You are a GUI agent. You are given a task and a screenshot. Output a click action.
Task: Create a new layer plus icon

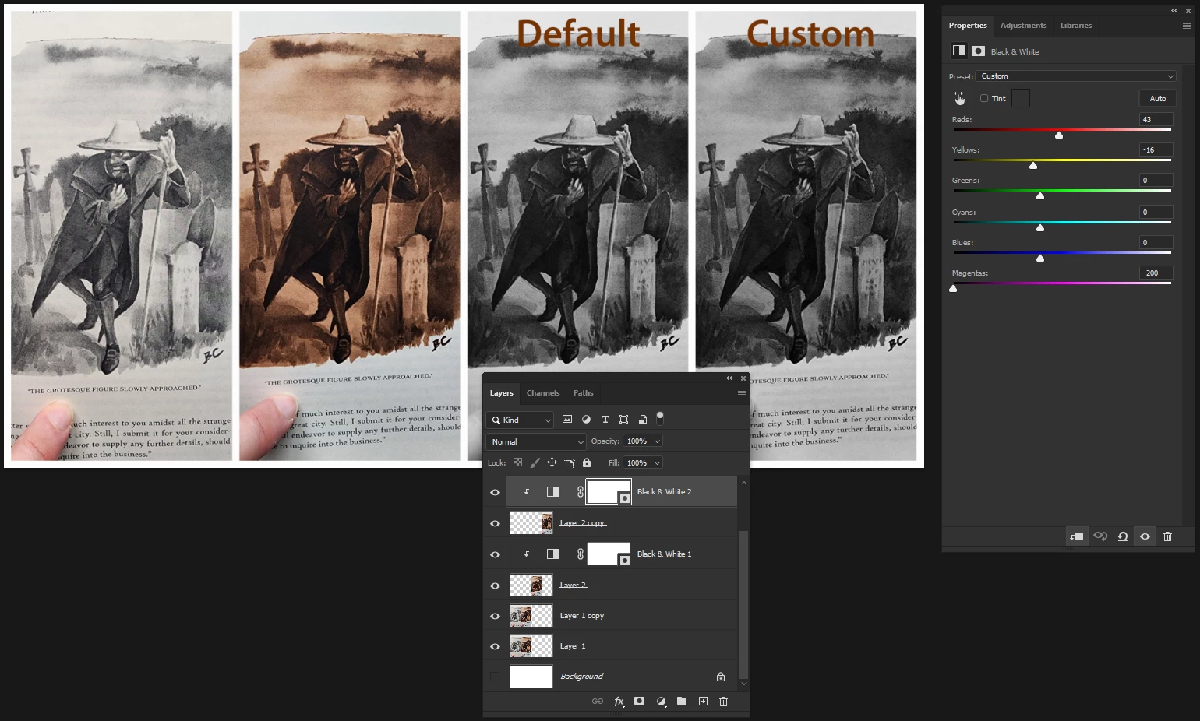pos(703,702)
